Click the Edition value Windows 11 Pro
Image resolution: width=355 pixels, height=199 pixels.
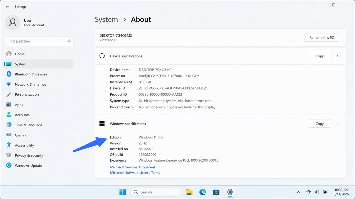(151, 137)
